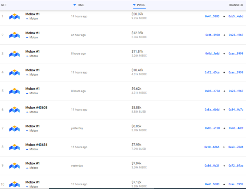The image size is (246, 189).
Task: Click the Mobox logo in the $9.62k row
Action: (x=14, y=91)
